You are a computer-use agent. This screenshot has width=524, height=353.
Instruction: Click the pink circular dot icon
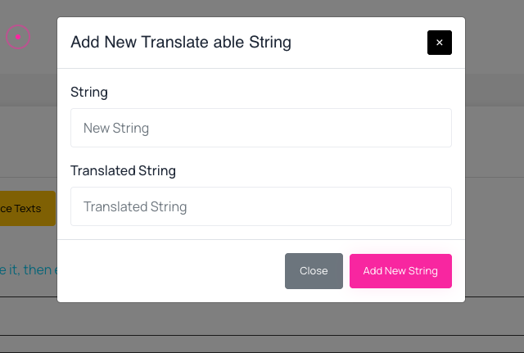[x=18, y=37]
